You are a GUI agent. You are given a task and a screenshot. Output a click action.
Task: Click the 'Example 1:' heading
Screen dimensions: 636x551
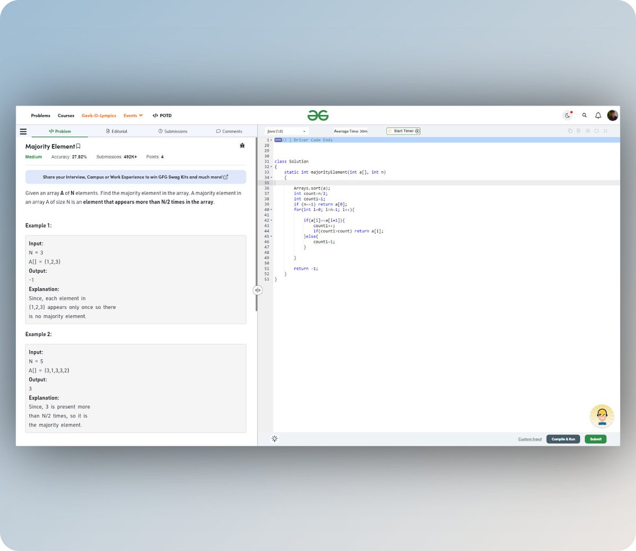(x=39, y=226)
